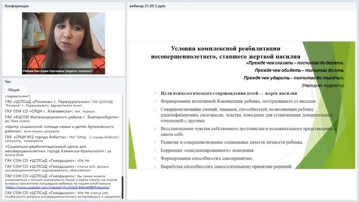Select the Артемовского района chat message

tap(59, 129)
